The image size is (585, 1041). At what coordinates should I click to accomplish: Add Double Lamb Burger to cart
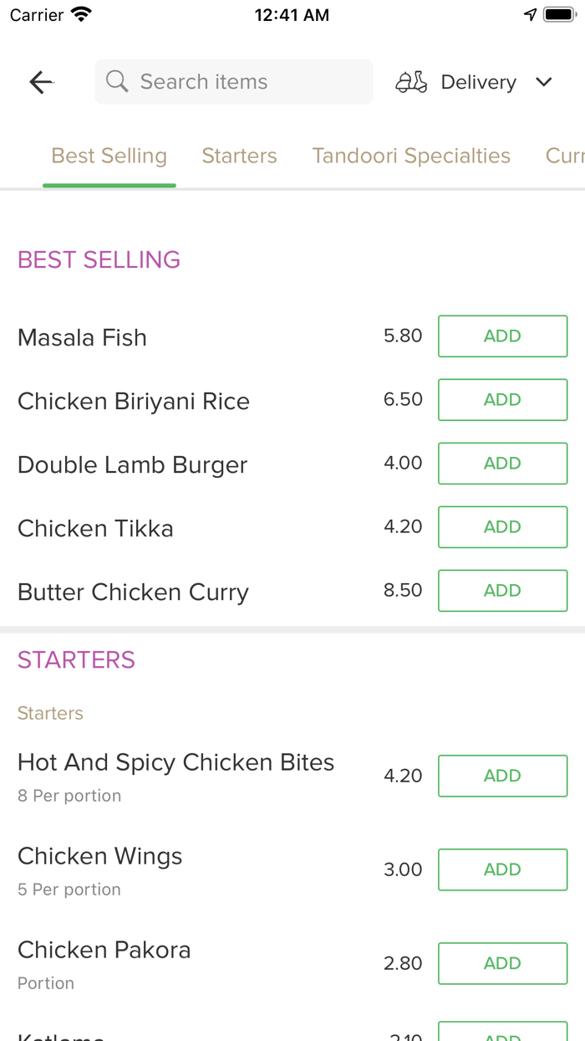point(502,463)
